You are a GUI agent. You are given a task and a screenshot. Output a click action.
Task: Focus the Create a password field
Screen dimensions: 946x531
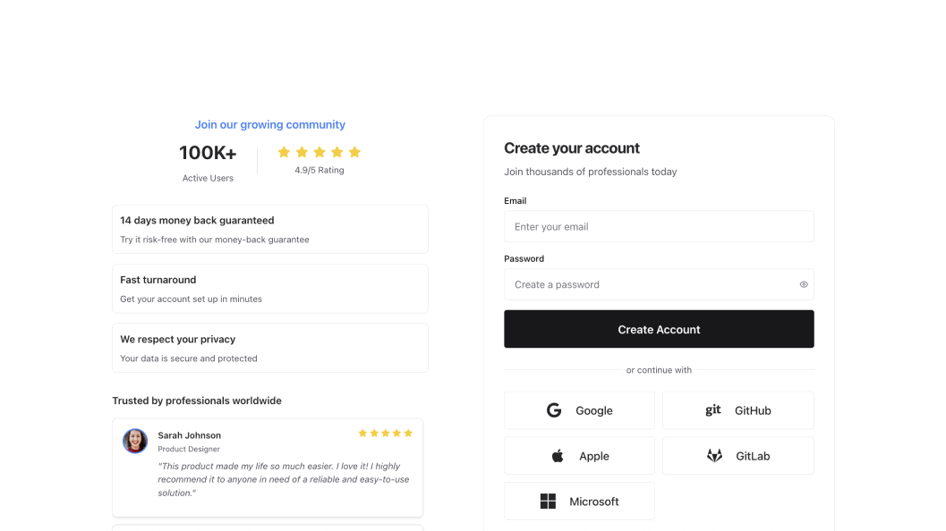tap(649, 284)
